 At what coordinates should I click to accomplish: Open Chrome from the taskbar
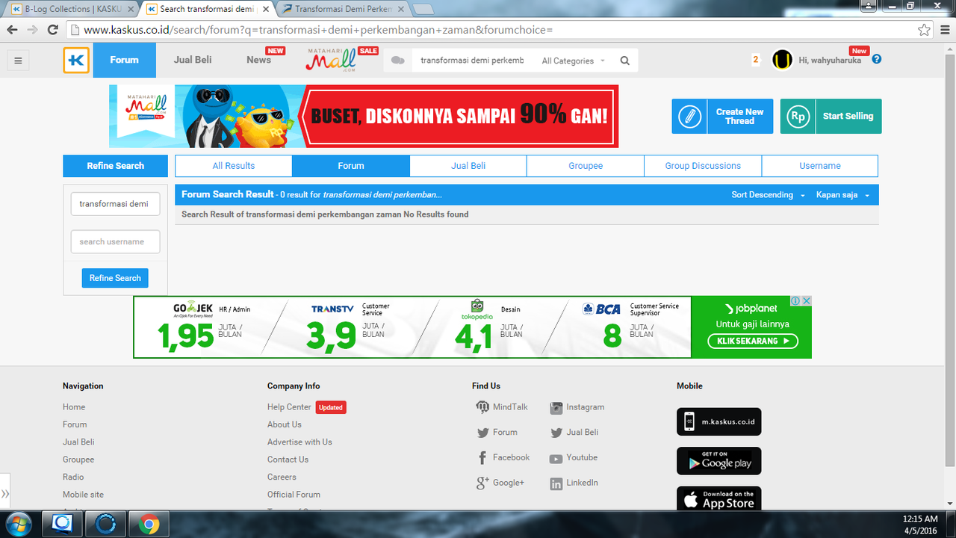149,525
